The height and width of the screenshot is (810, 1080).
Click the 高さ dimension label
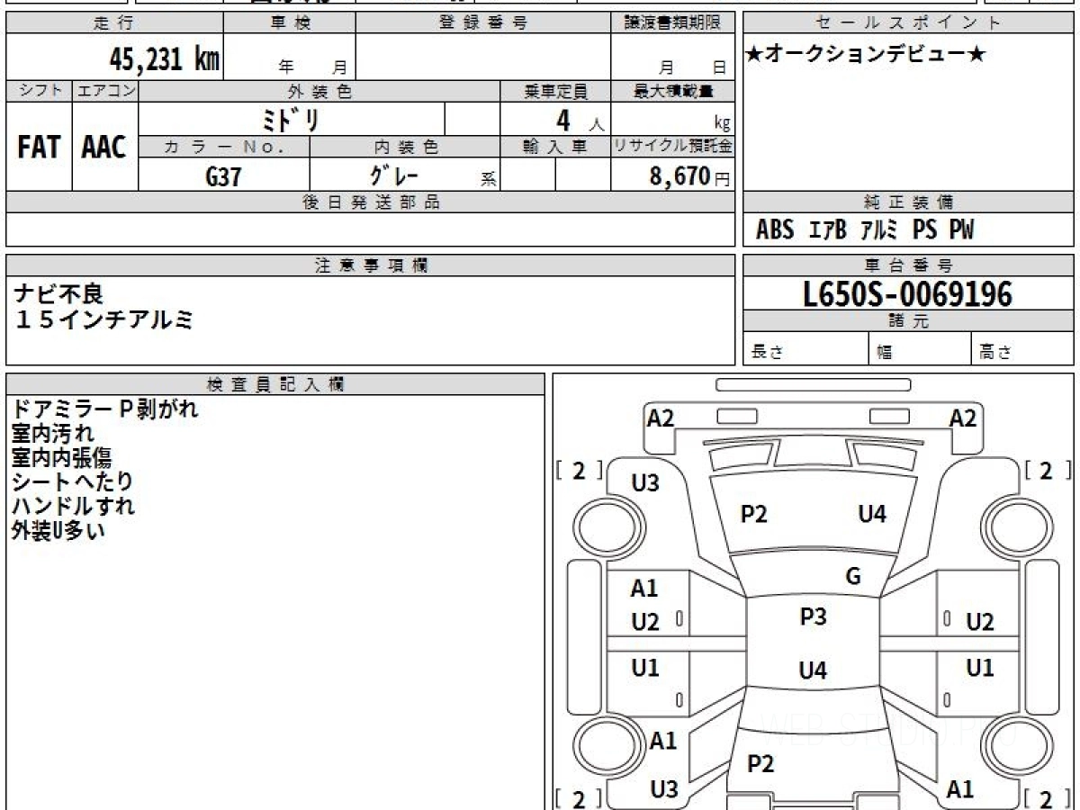(x=995, y=353)
